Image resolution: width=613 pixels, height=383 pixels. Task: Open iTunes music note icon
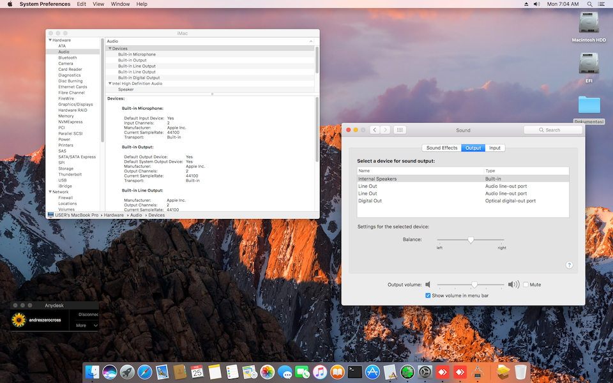pyautogui.click(x=320, y=372)
